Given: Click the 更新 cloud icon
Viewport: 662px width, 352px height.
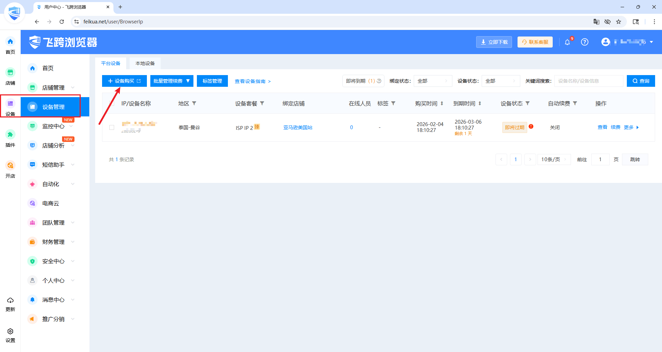Looking at the screenshot, I should [10, 300].
